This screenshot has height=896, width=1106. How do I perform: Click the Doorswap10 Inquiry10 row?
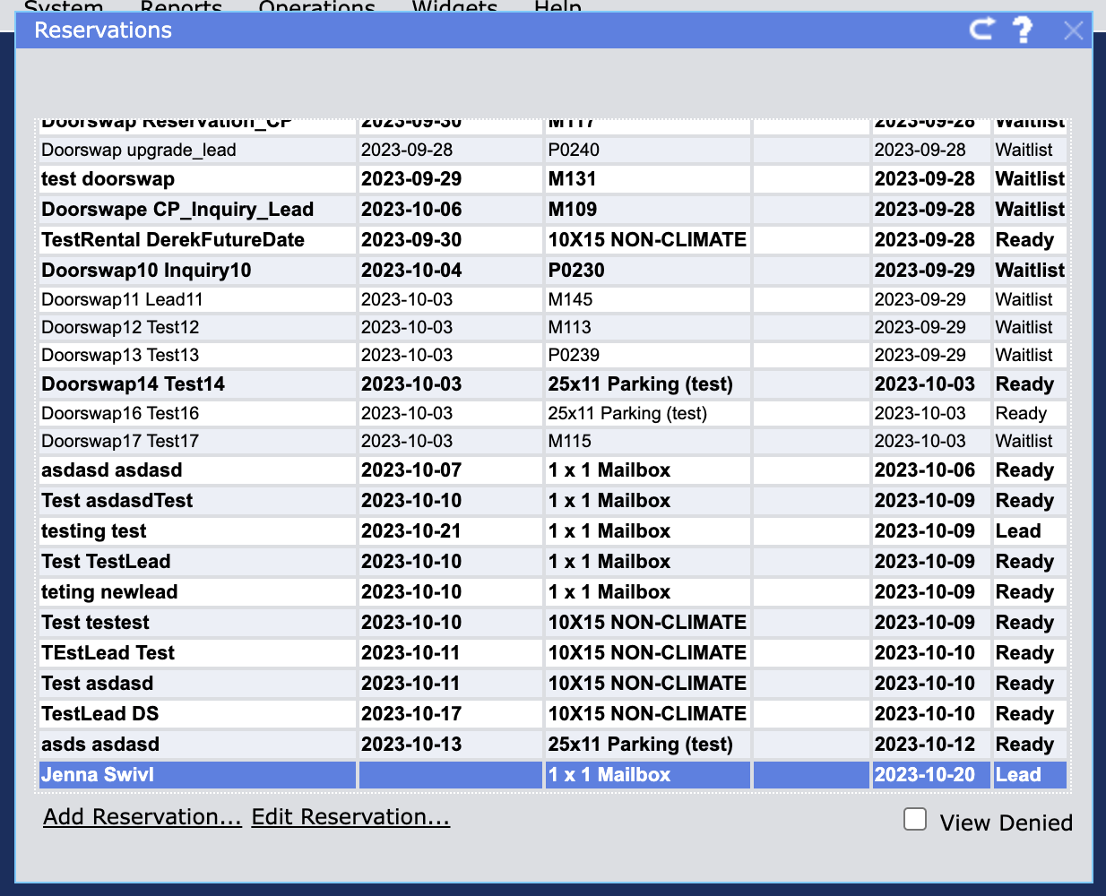[x=146, y=271]
